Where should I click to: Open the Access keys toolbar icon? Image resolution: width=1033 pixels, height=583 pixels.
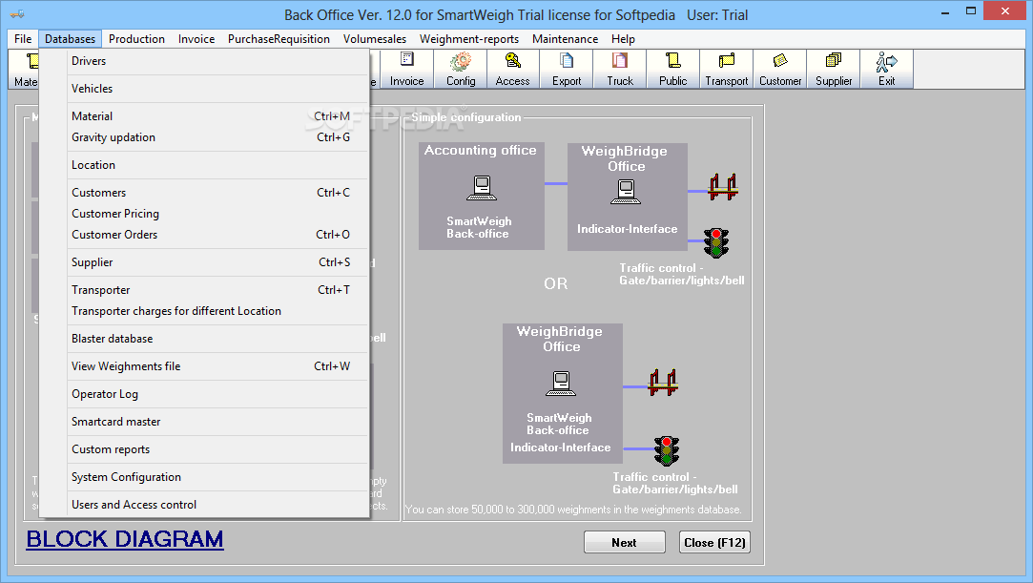pyautogui.click(x=512, y=69)
